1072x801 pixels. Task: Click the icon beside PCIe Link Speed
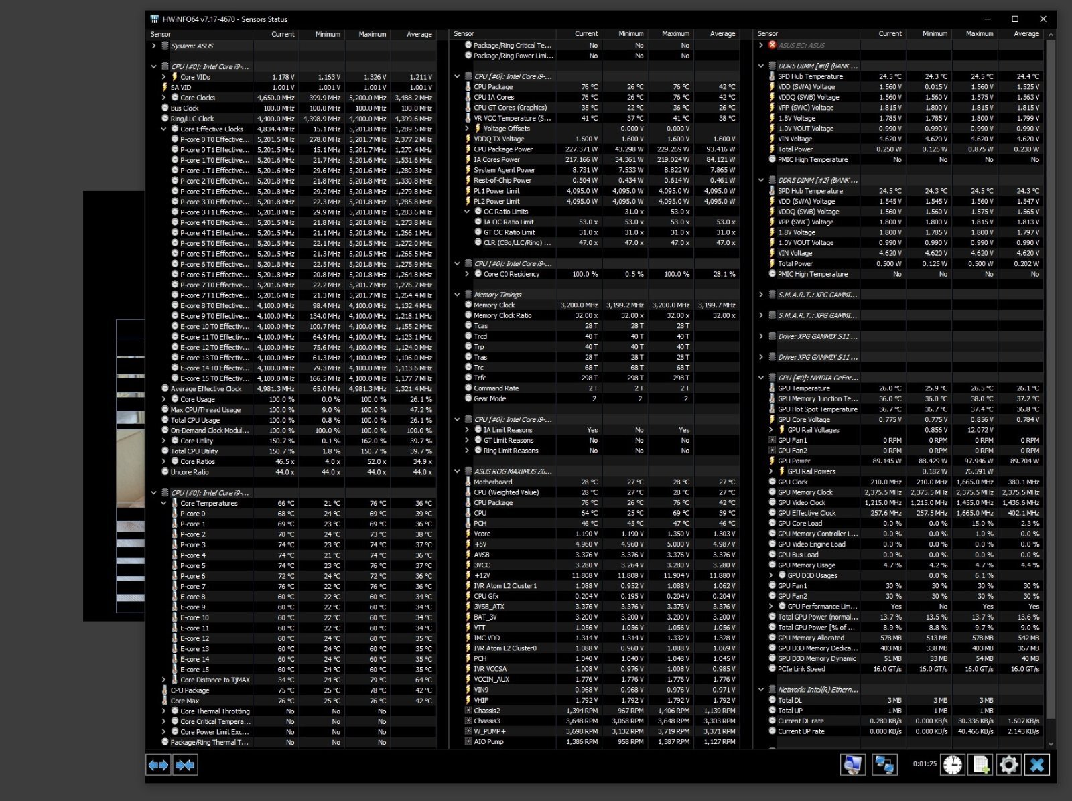tap(772, 669)
